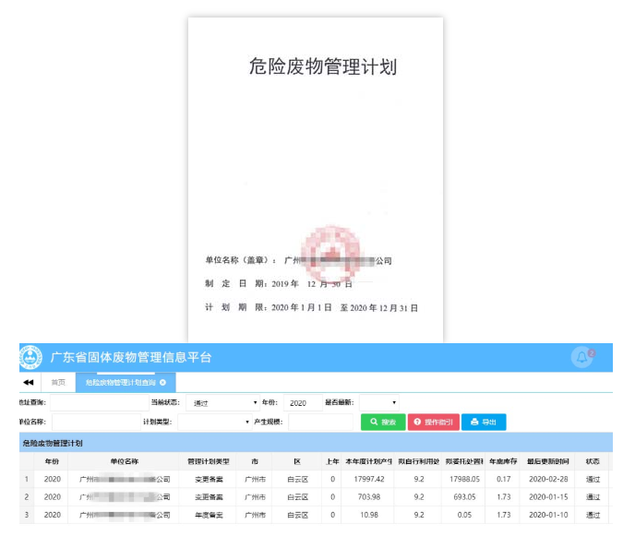Screen dimensions: 623x536
Task: Click the value 17997.42 in row 1
Action: (x=369, y=479)
